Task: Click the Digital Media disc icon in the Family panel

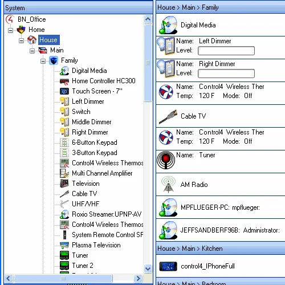Action: pyautogui.click(x=168, y=25)
